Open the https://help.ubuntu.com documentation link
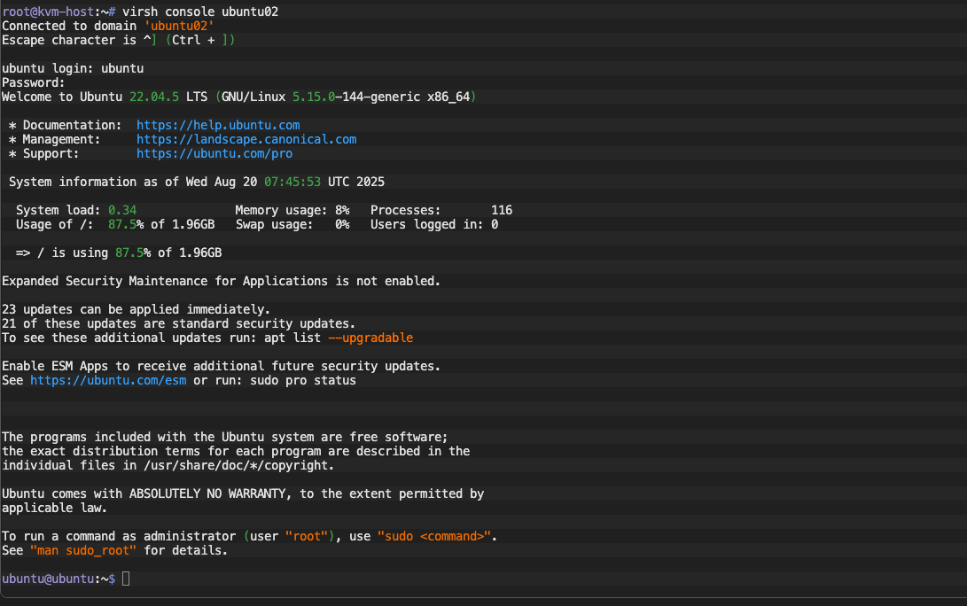 tap(218, 125)
